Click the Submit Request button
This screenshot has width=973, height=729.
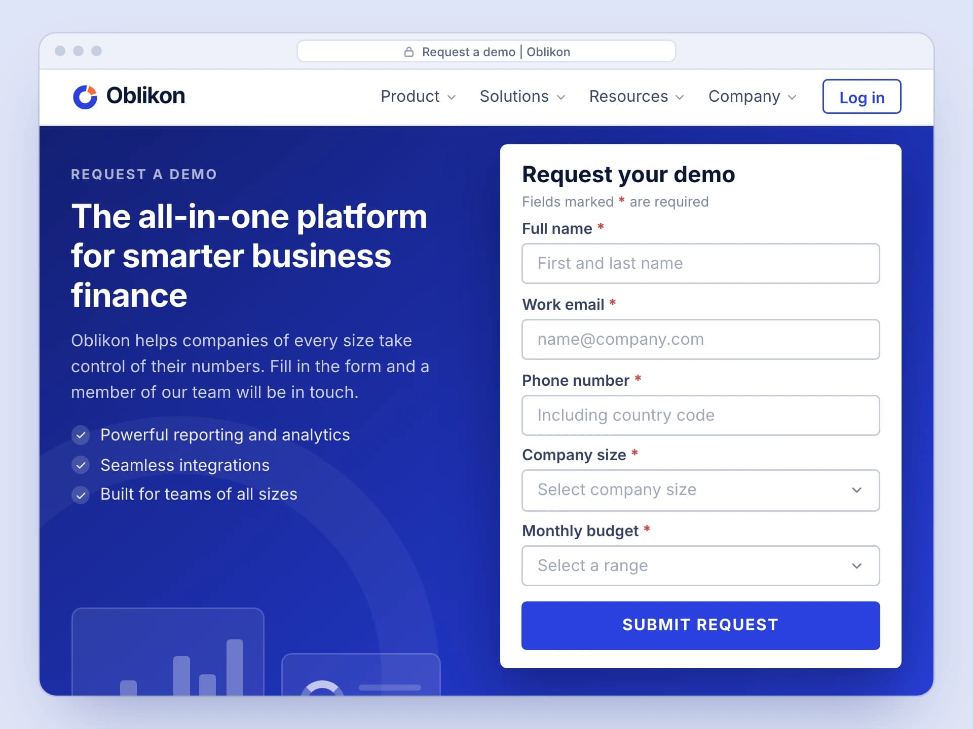[x=700, y=625]
